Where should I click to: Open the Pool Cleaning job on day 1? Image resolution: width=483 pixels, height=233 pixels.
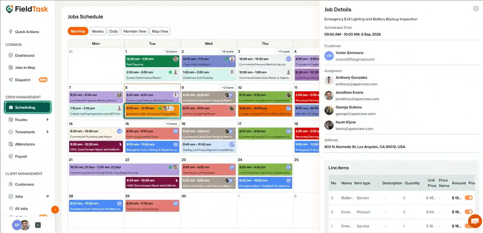(152, 61)
